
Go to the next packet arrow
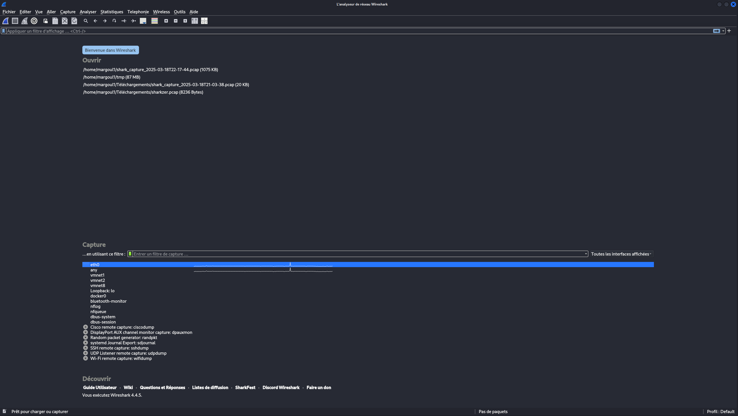(105, 21)
